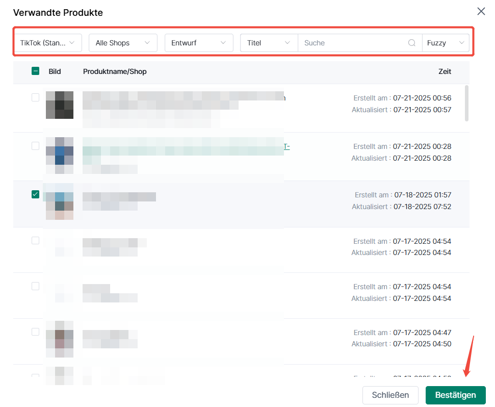Open the Fuzzy match mode dropdown
The image size is (495, 407).
[x=446, y=43]
